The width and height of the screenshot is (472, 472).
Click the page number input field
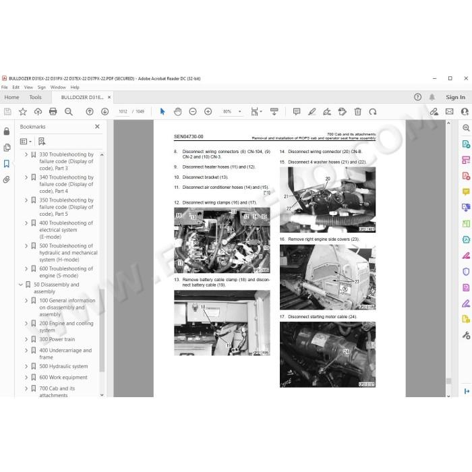coord(123,112)
